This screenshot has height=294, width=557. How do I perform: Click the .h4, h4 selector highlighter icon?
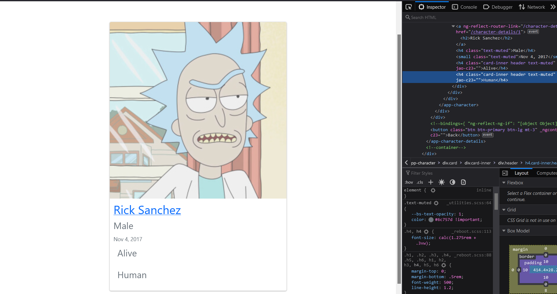(x=426, y=232)
